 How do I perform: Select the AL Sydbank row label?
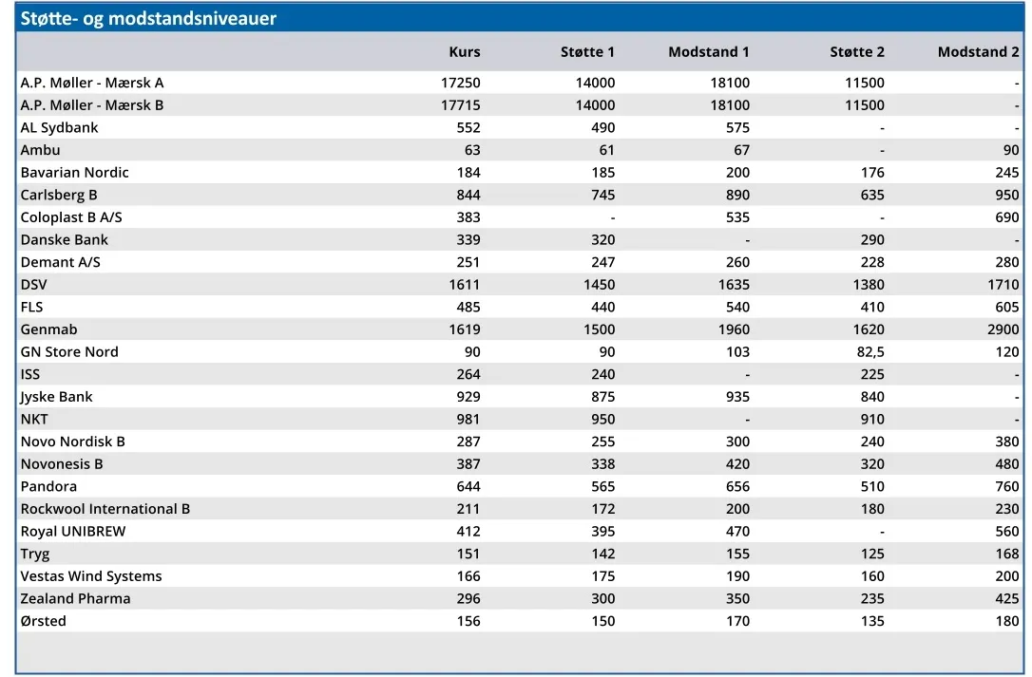click(59, 127)
